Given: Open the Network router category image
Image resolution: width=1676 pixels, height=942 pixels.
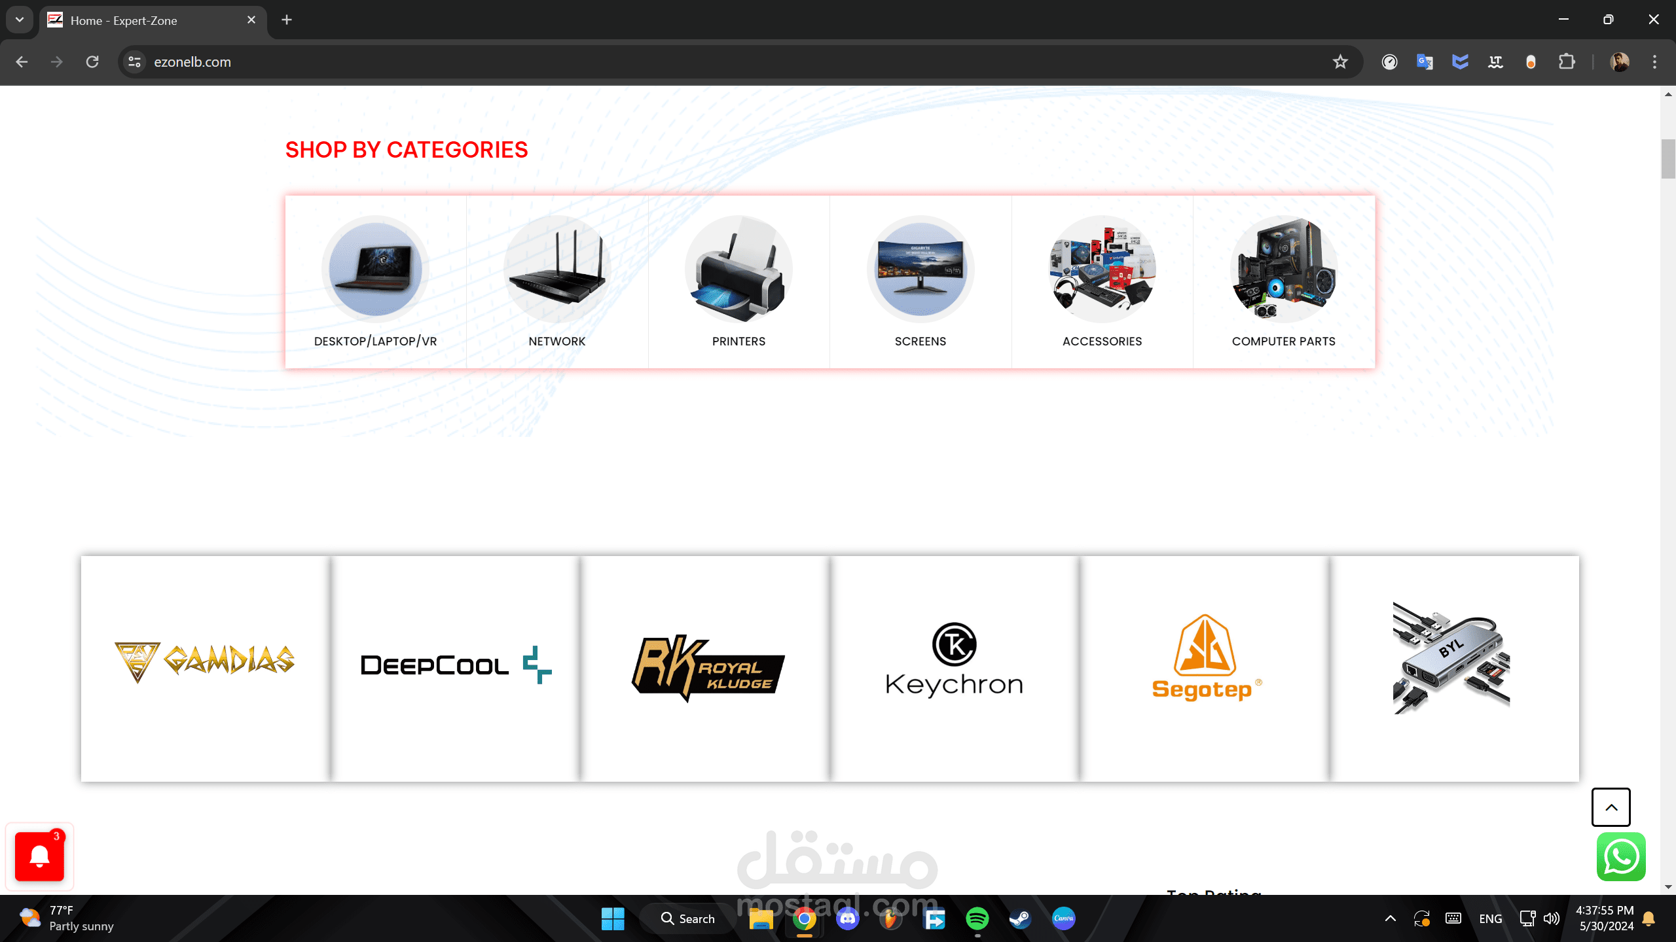Looking at the screenshot, I should 557,269.
